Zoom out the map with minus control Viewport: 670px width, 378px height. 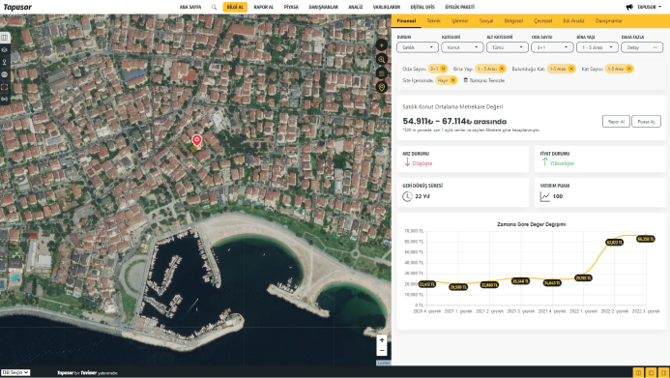coord(382,351)
